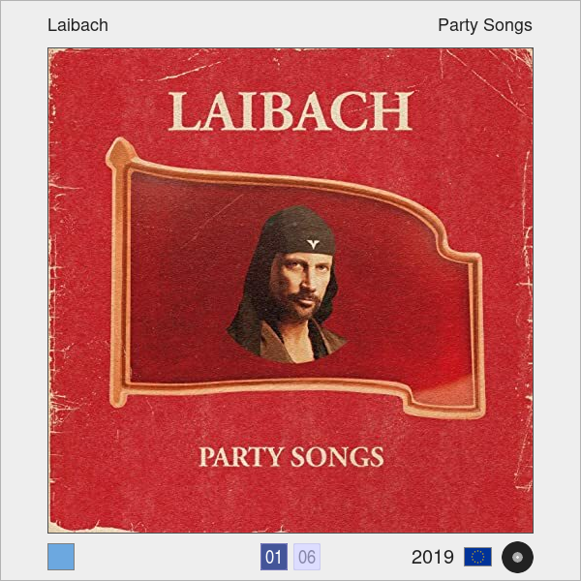Click the 2019 release year
The width and height of the screenshot is (581, 581).
[x=433, y=557]
